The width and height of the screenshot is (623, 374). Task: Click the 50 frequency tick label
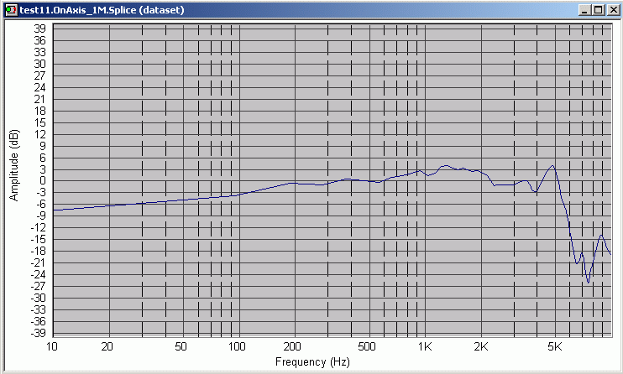point(181,346)
